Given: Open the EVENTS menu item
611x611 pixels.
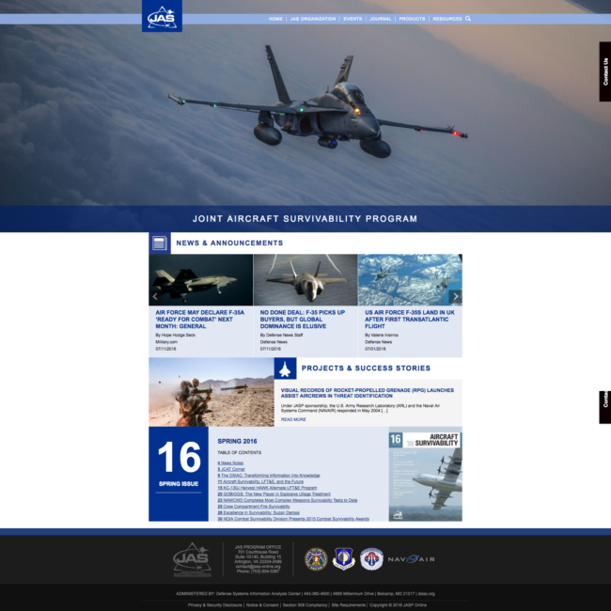Looking at the screenshot, I should click(x=352, y=19).
